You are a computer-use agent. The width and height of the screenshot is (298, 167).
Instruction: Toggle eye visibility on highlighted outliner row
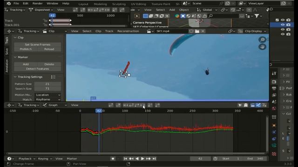[283, 25]
